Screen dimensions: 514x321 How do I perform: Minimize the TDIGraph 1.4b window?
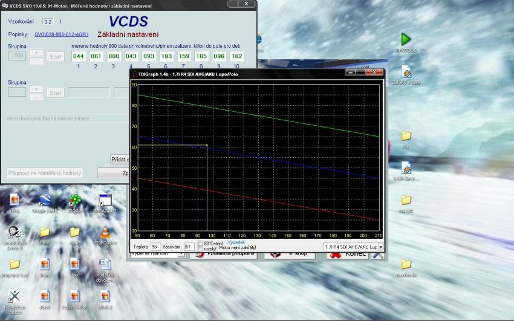click(x=350, y=72)
